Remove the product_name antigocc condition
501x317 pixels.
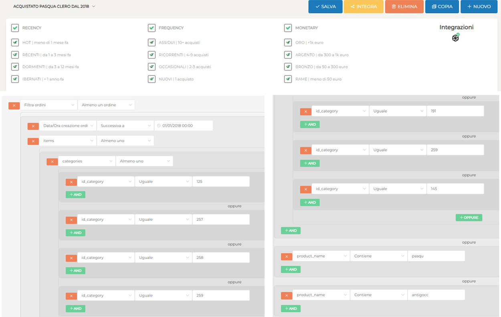coord(287,295)
